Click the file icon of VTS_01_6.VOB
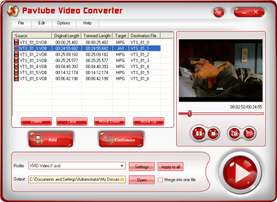The height and width of the screenshot is (202, 277). pyautogui.click(x=17, y=79)
